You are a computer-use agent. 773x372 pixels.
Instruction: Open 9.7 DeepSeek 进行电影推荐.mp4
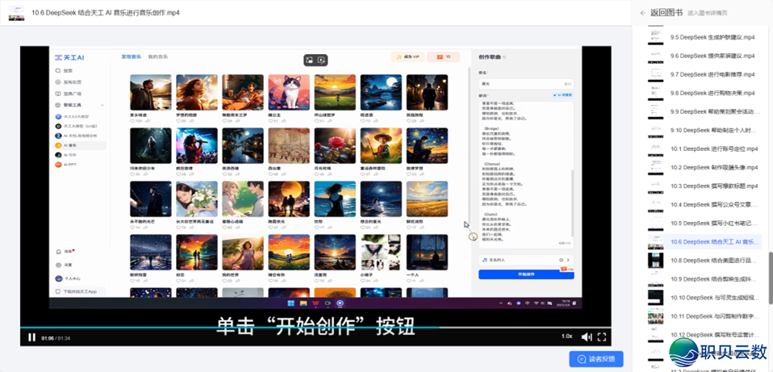click(712, 74)
